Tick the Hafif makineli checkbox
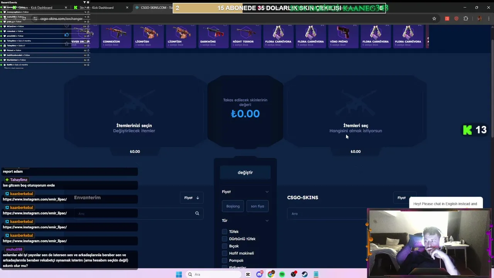Screen dimensions: 494x278 (x=225, y=253)
